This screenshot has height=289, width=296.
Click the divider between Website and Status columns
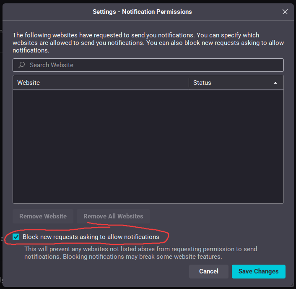pos(189,83)
